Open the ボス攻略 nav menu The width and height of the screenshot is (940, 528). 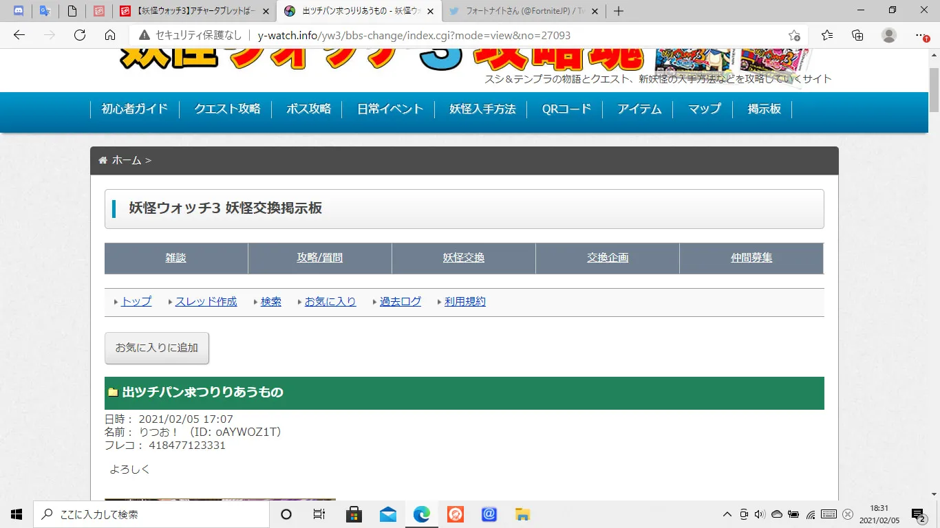point(308,109)
